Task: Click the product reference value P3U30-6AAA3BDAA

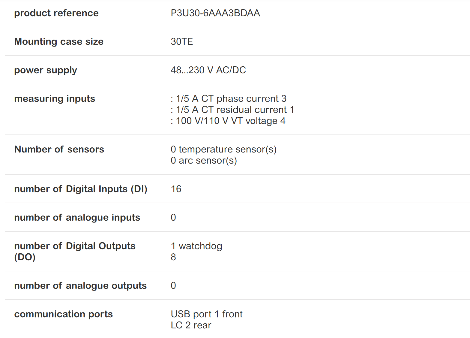Action: [x=215, y=13]
